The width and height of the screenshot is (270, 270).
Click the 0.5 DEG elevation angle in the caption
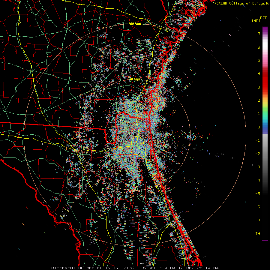147,268
